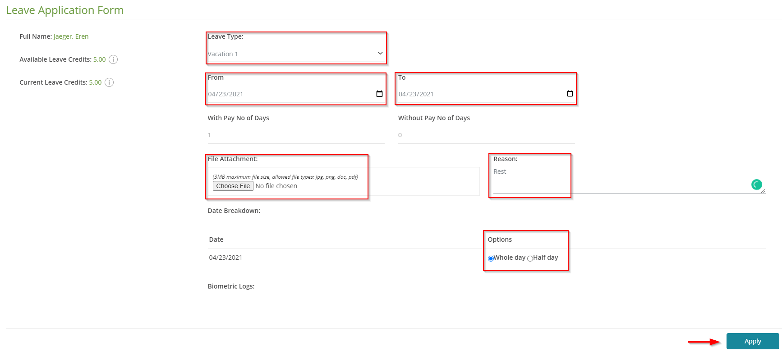Select the Half day radio option
Viewport: 782px width, 352px height.
[x=530, y=258]
